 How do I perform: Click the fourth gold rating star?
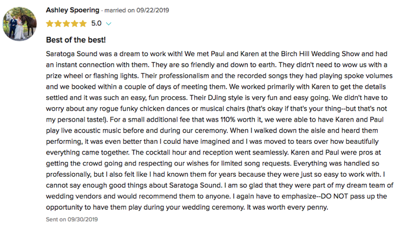(75, 24)
